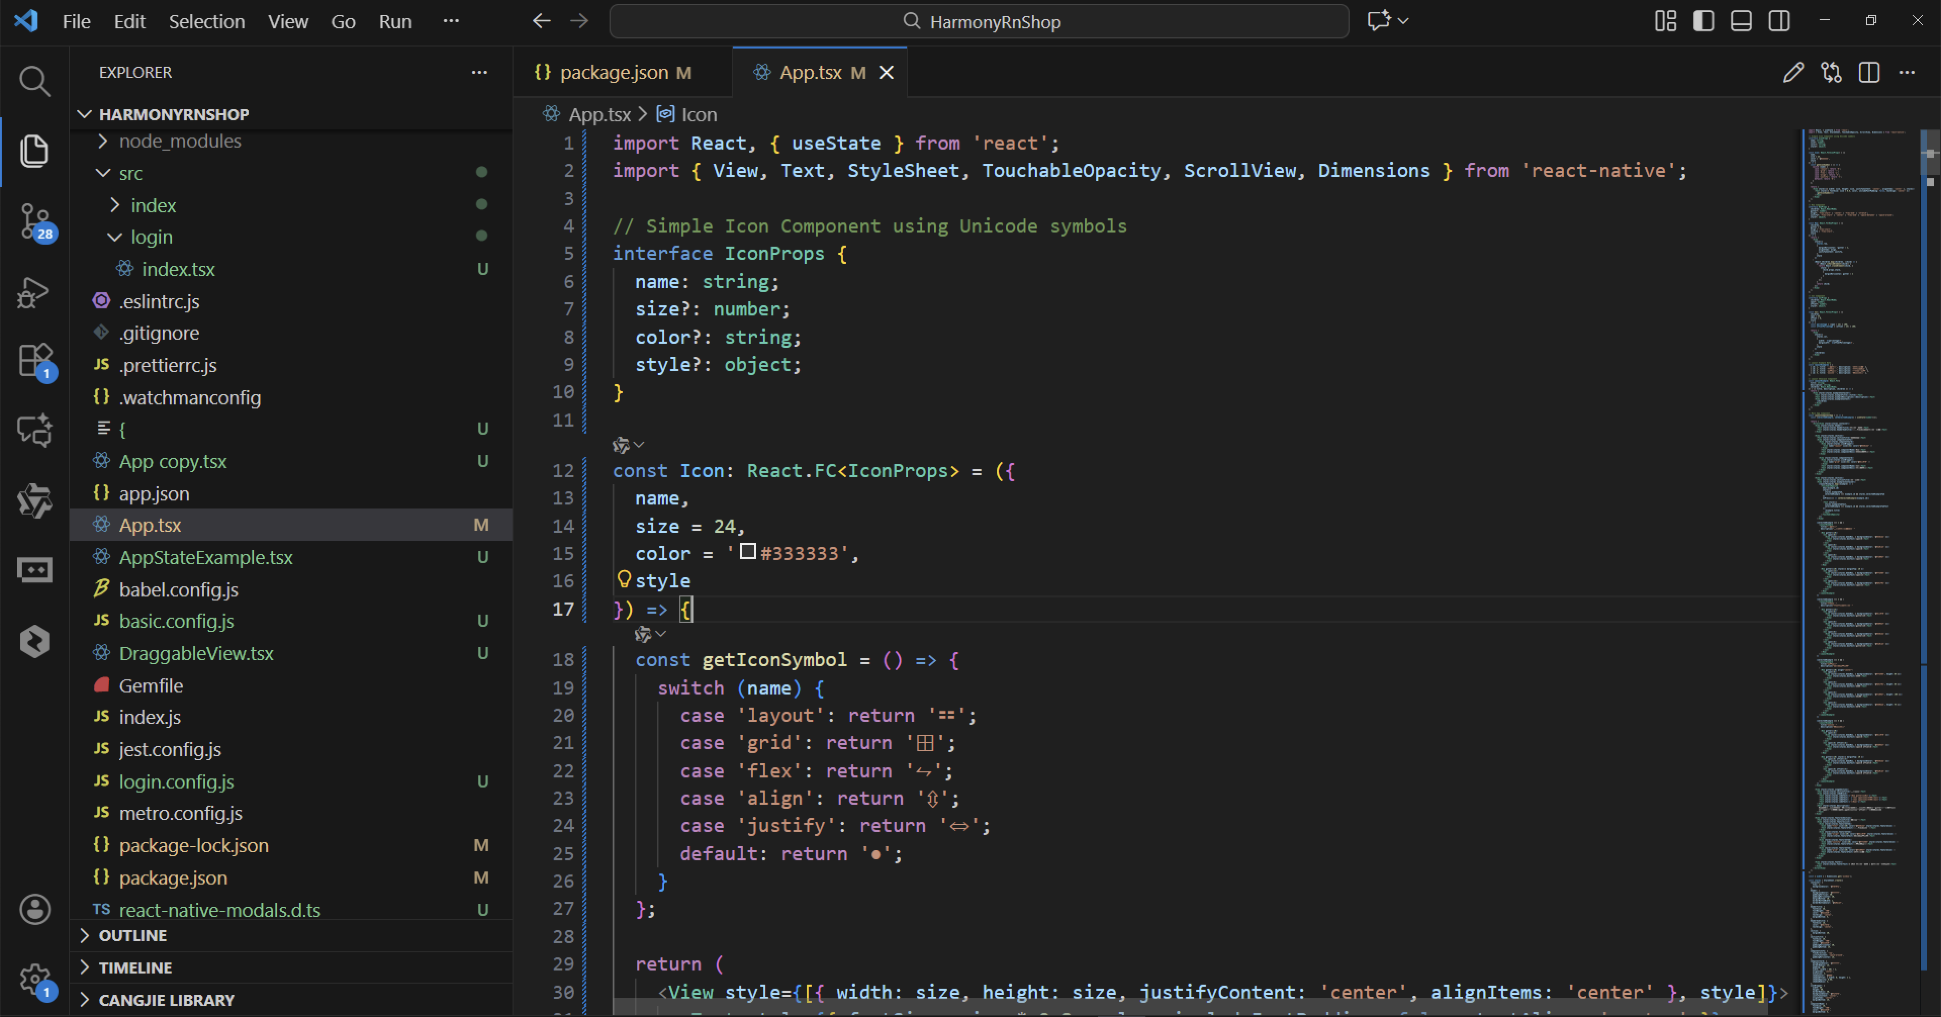Click the Manage gear icon
This screenshot has height=1017, width=1941.
click(34, 979)
